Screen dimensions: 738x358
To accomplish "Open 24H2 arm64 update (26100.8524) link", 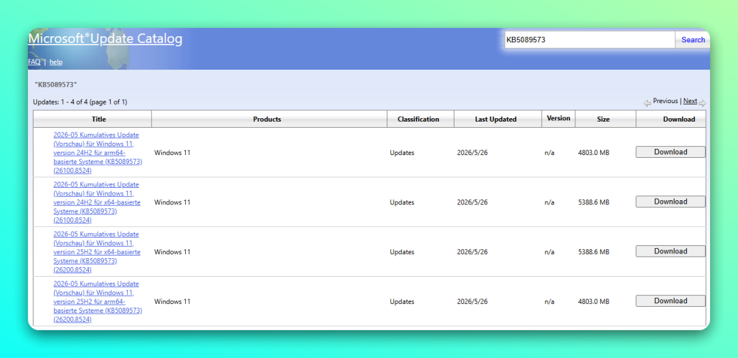I will click(98, 152).
